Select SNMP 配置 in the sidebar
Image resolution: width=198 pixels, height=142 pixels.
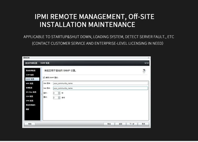(x=32, y=79)
